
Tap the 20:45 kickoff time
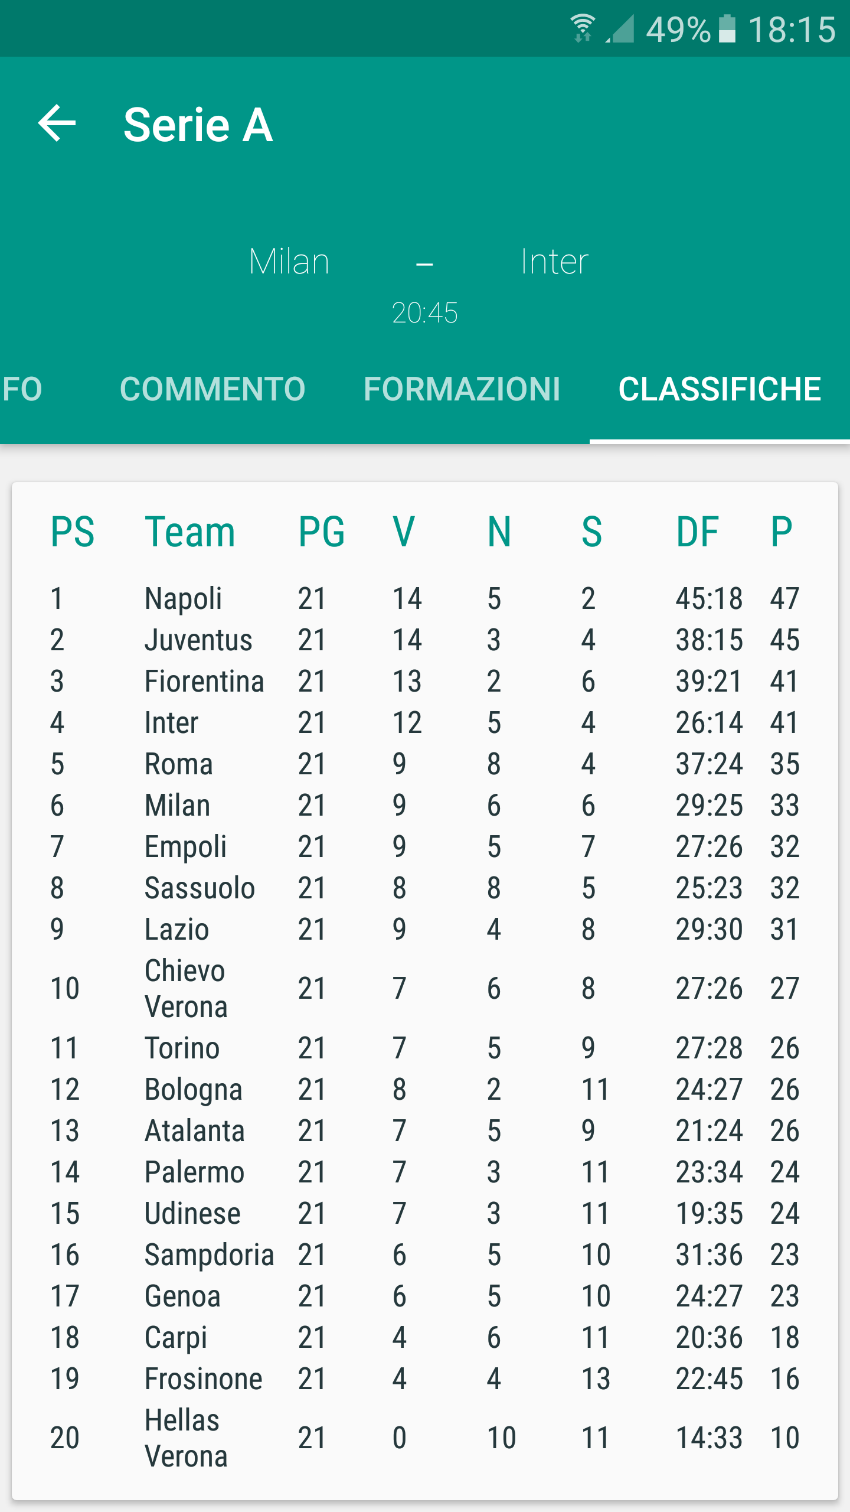click(425, 312)
